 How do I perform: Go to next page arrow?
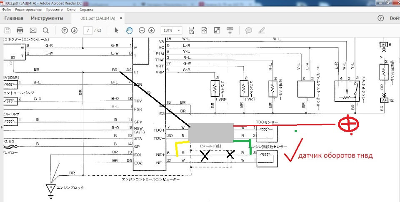point(74,30)
